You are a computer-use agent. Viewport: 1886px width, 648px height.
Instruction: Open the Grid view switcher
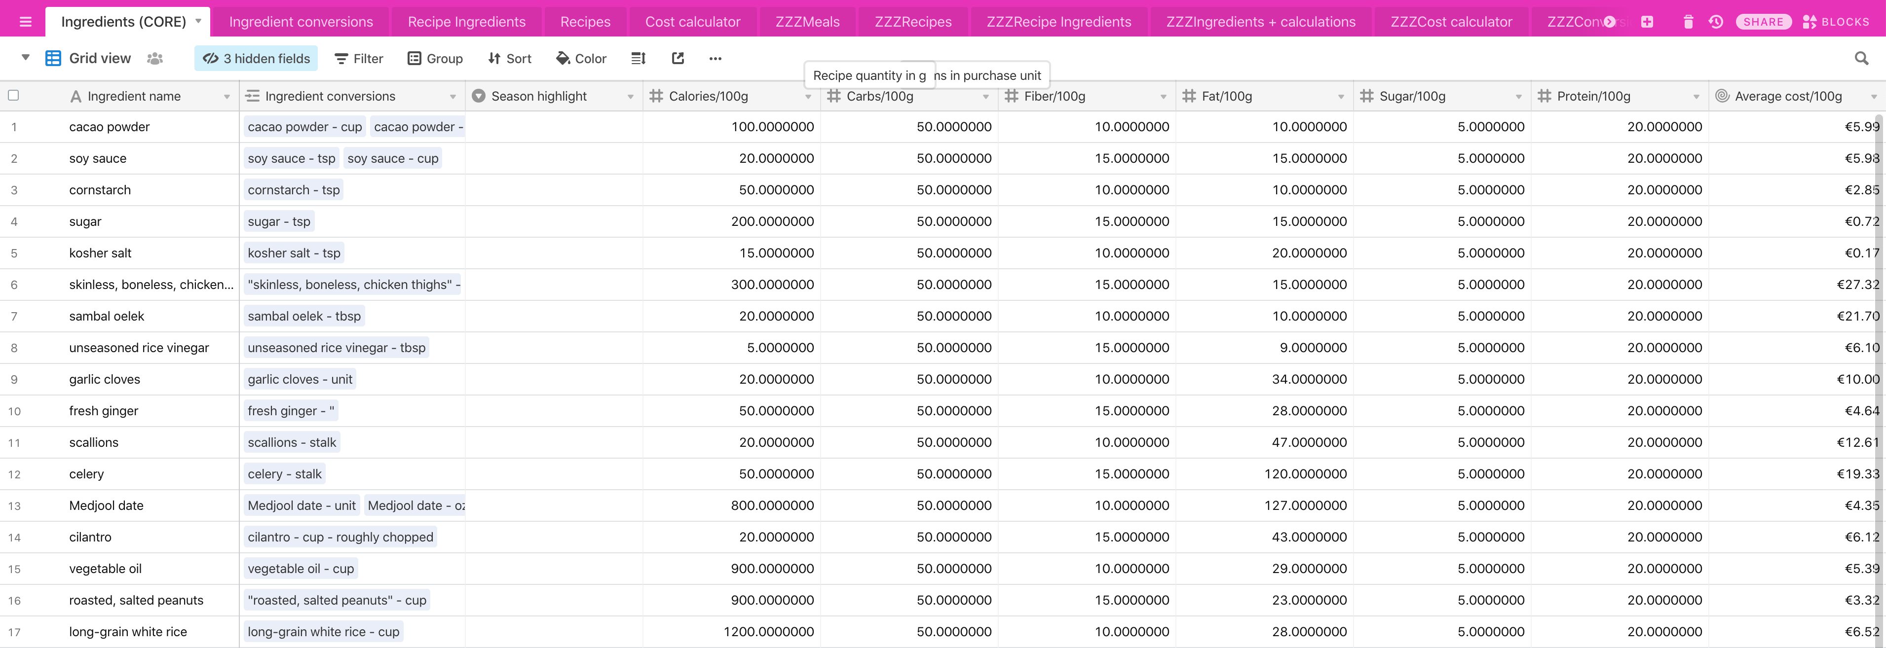(x=88, y=59)
